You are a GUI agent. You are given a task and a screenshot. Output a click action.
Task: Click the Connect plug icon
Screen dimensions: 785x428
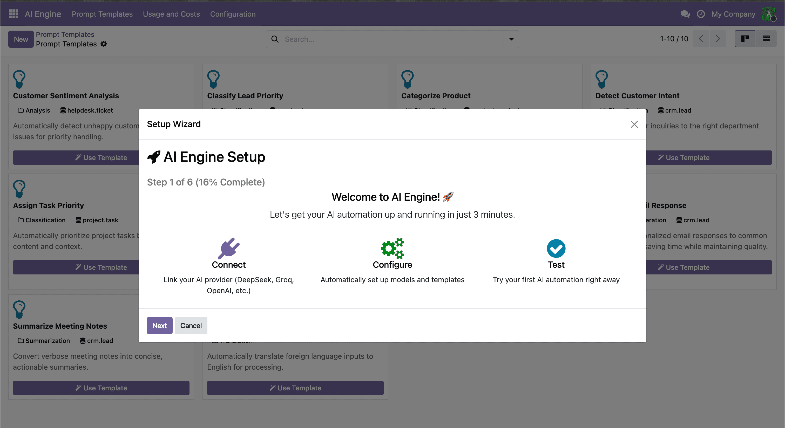(228, 248)
